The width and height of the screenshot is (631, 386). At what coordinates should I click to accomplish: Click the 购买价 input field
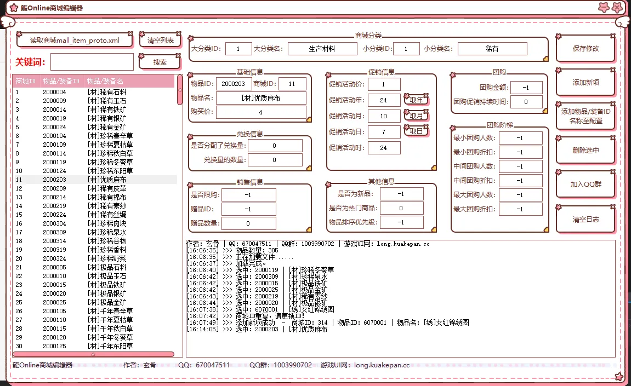tap(260, 112)
